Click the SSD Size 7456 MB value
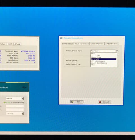Viewport: 135px width, 140px height. point(31,58)
